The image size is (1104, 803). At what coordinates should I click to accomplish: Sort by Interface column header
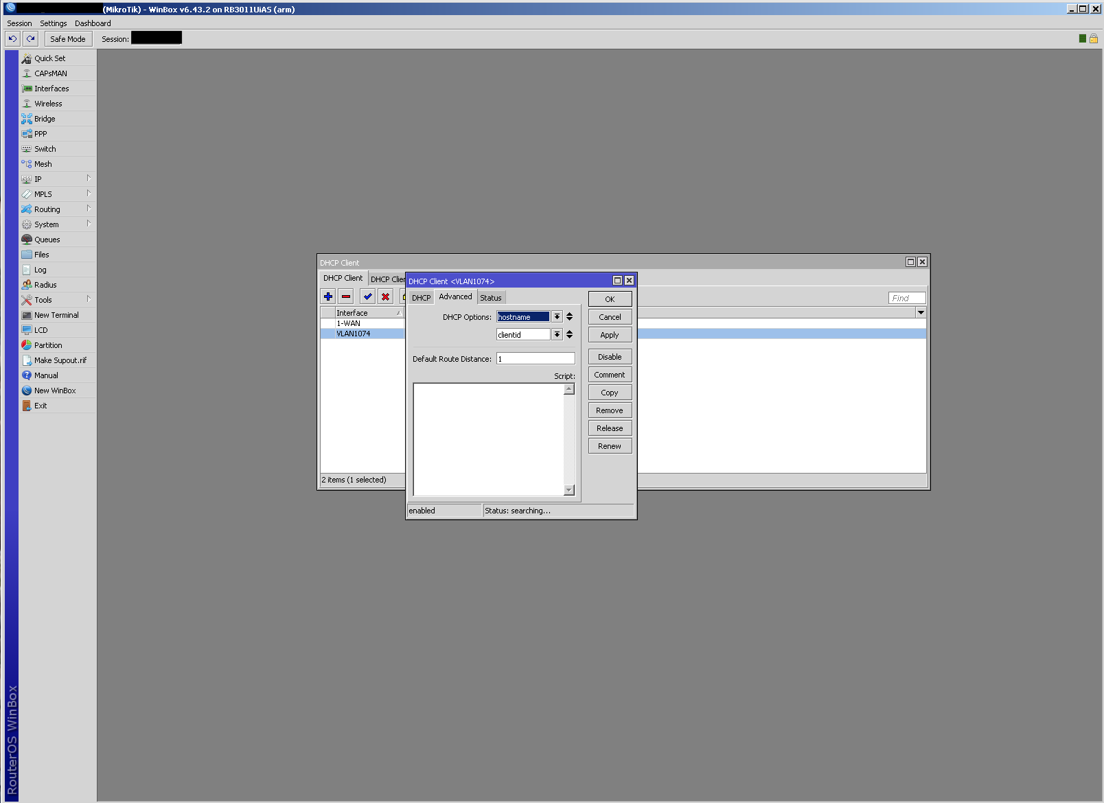point(369,313)
